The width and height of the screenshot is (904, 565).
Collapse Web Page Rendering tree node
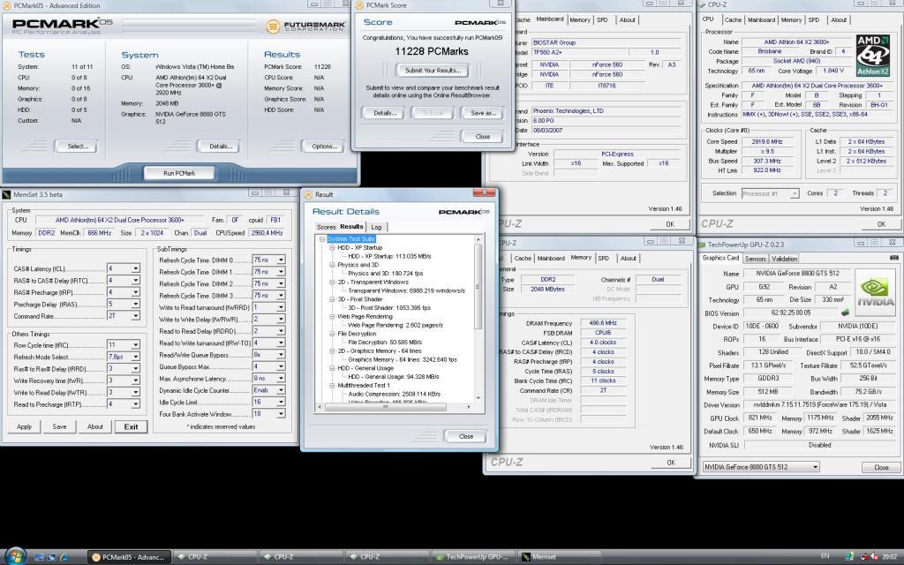[332, 317]
